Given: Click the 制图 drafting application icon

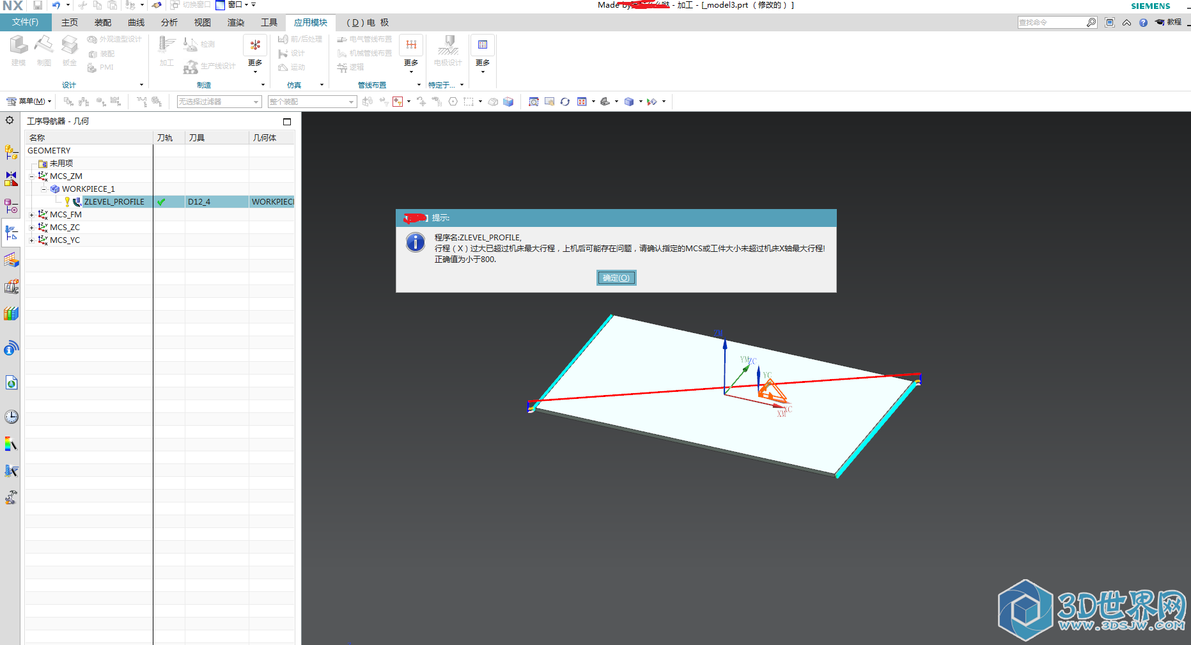Looking at the screenshot, I should tap(44, 51).
